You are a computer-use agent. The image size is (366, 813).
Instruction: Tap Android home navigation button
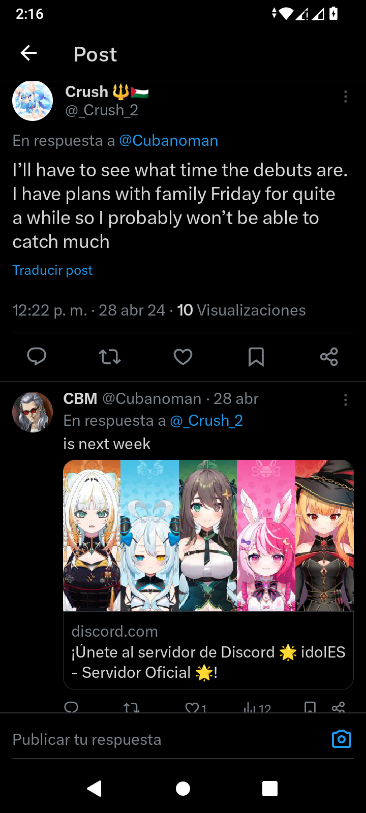(183, 789)
